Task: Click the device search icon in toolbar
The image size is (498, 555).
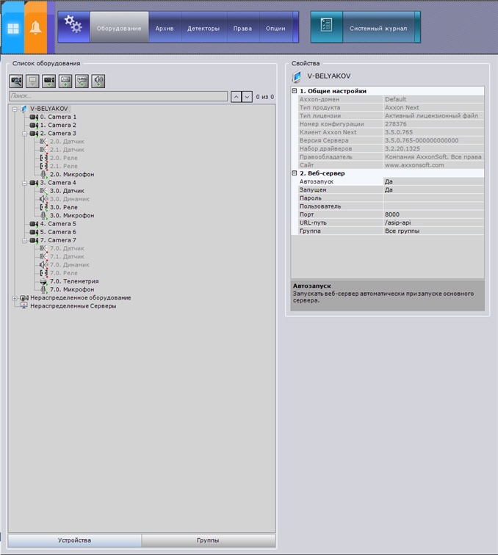Action: pyautogui.click(x=16, y=81)
